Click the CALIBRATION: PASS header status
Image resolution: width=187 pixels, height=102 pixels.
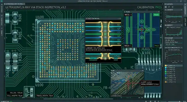pos(149,7)
